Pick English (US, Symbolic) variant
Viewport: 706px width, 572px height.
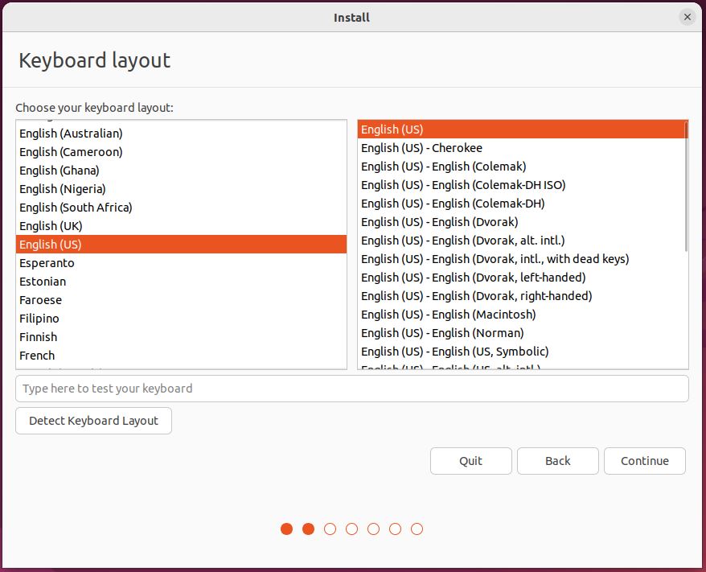[454, 352]
